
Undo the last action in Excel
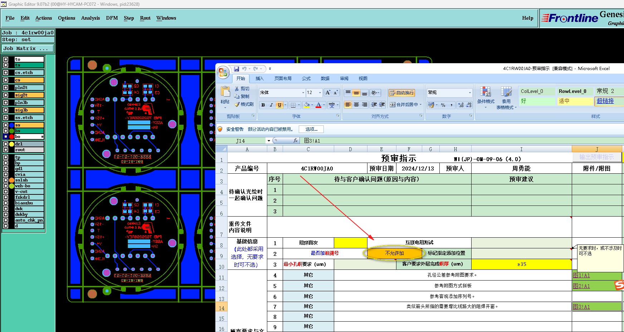[x=244, y=69]
